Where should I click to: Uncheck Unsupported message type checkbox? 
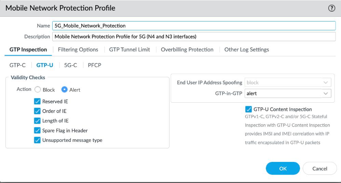(37, 140)
